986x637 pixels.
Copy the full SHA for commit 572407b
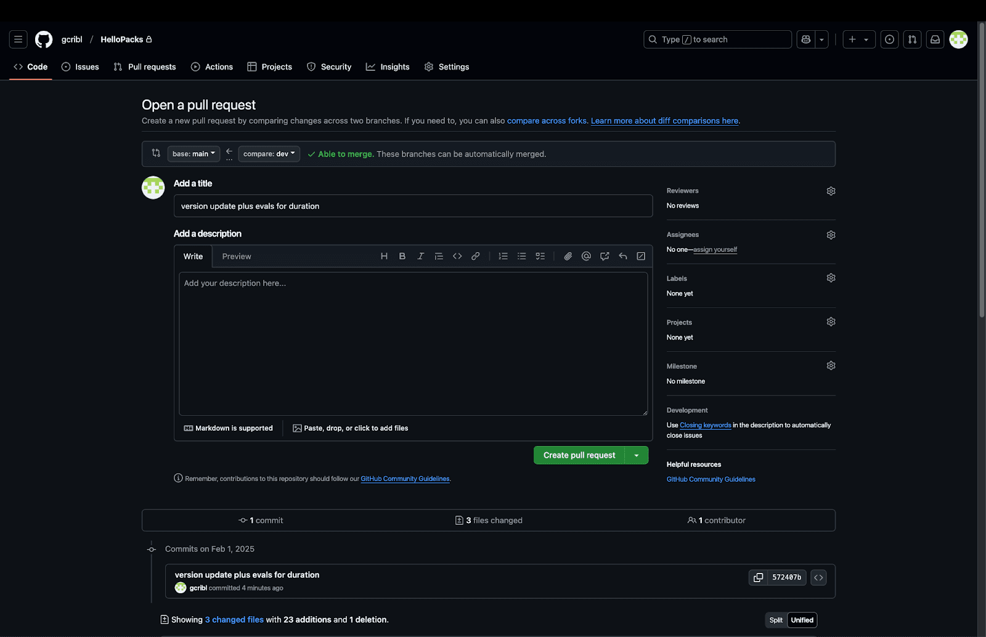pyautogui.click(x=758, y=577)
